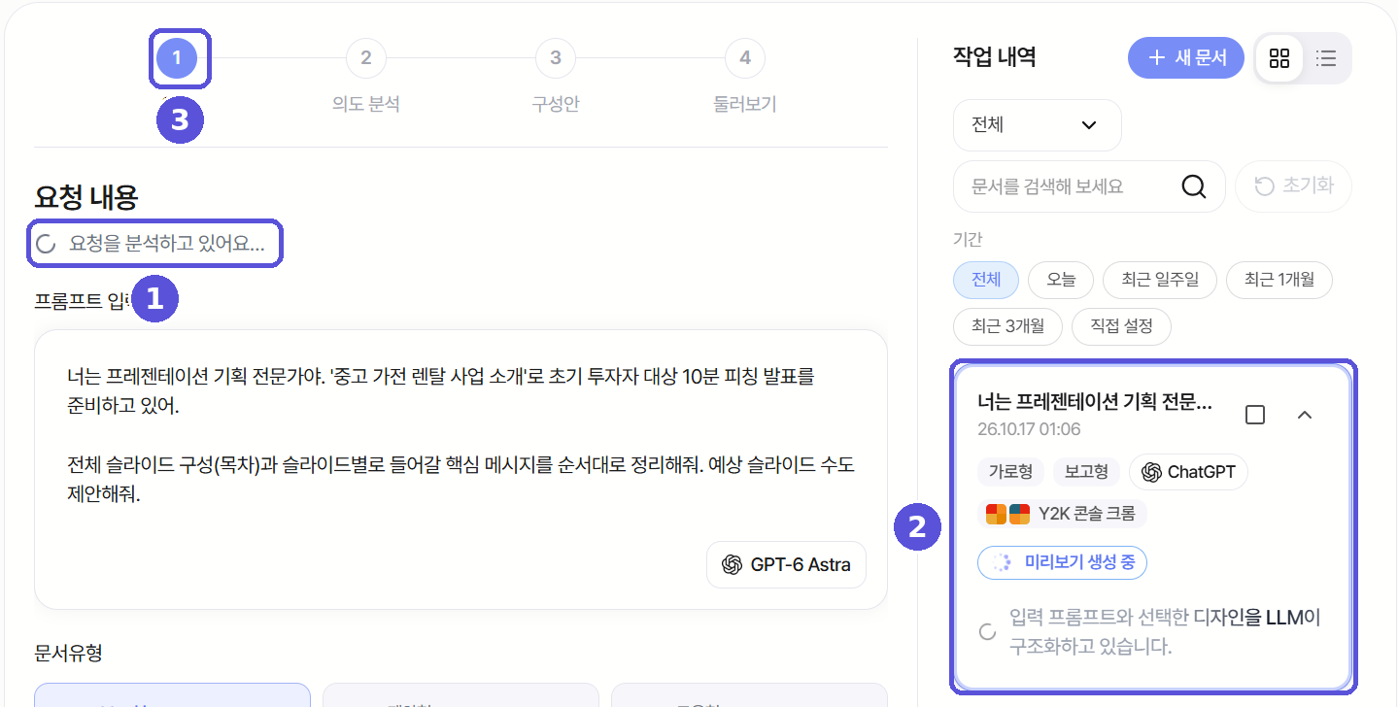
Task: Click the 가로형 tag
Action: (1010, 472)
